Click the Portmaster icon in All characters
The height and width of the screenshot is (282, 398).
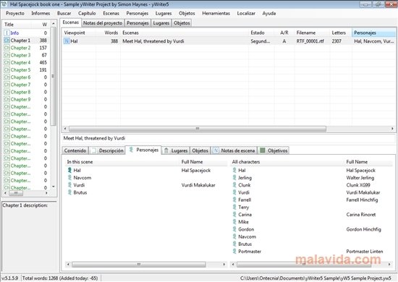coord(234,252)
